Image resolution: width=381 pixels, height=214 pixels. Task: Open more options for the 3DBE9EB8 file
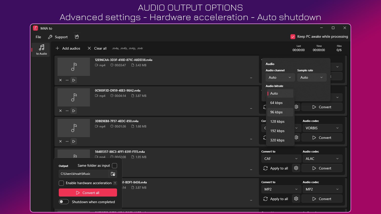tap(67, 141)
